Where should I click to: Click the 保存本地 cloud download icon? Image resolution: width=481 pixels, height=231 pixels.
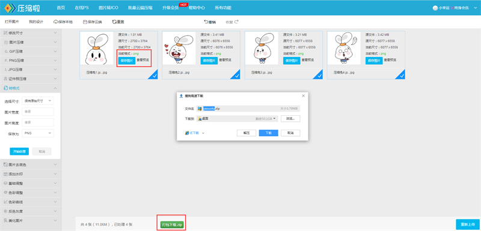tap(55, 22)
